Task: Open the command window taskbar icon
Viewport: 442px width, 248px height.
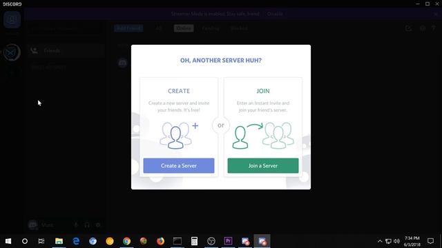Action: coord(177,241)
